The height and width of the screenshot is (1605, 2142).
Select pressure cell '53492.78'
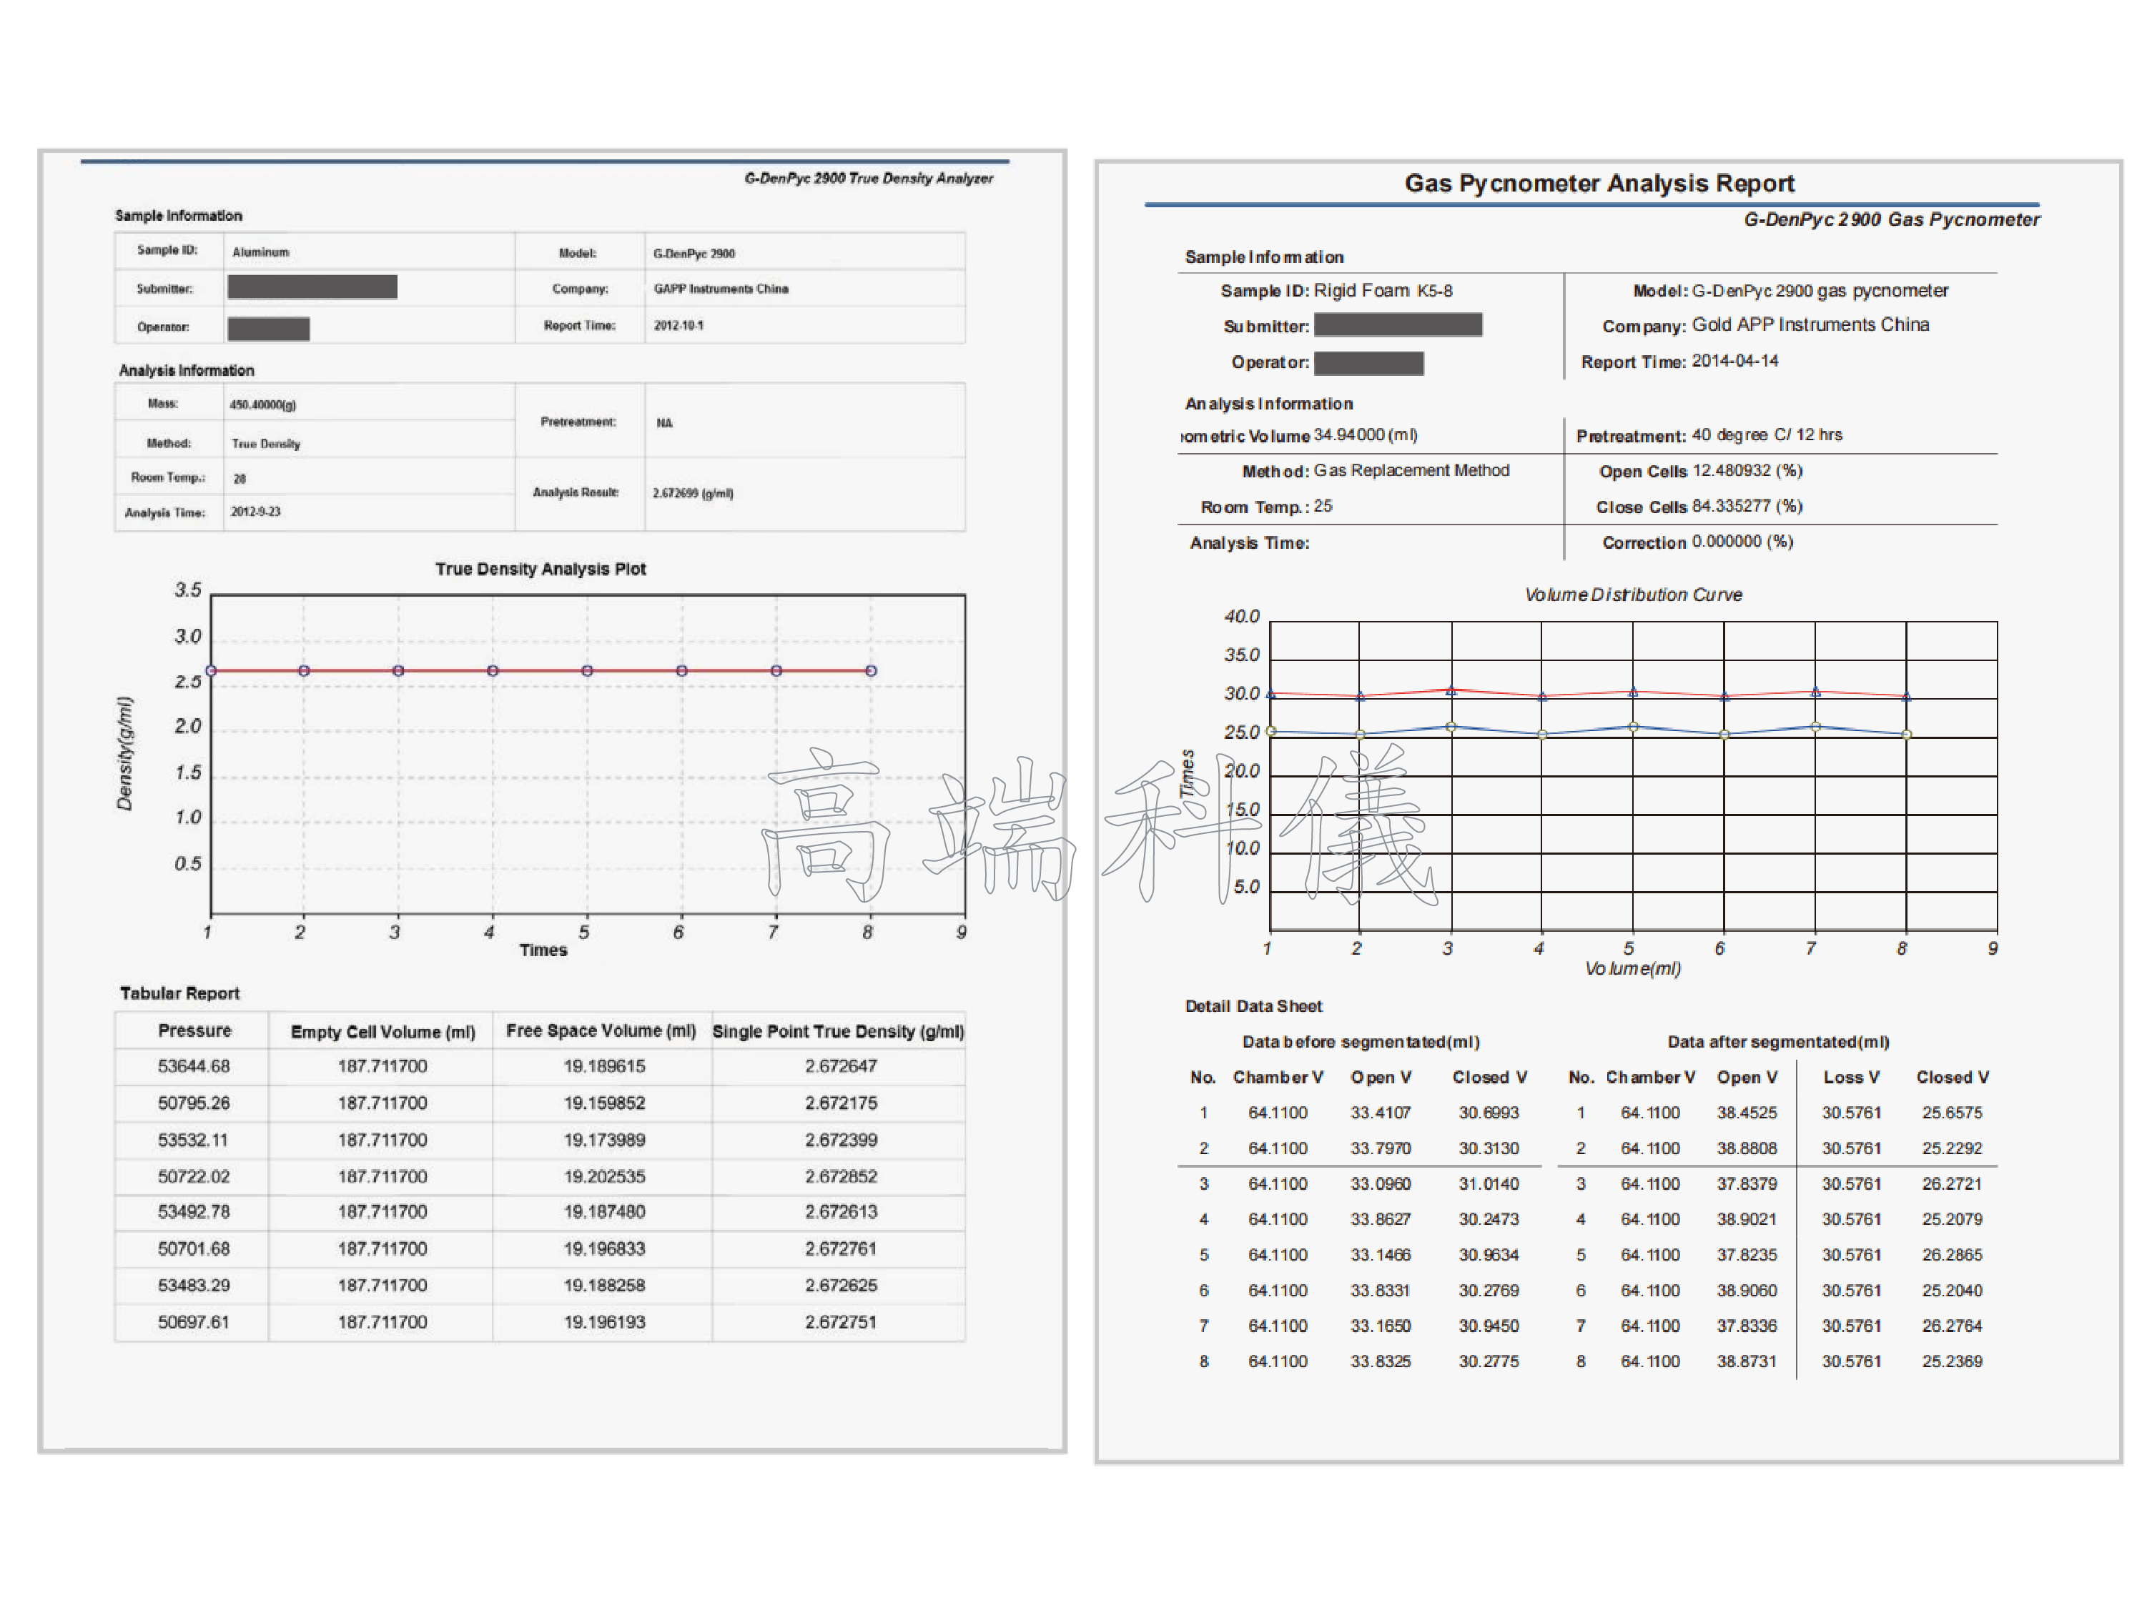[194, 1211]
